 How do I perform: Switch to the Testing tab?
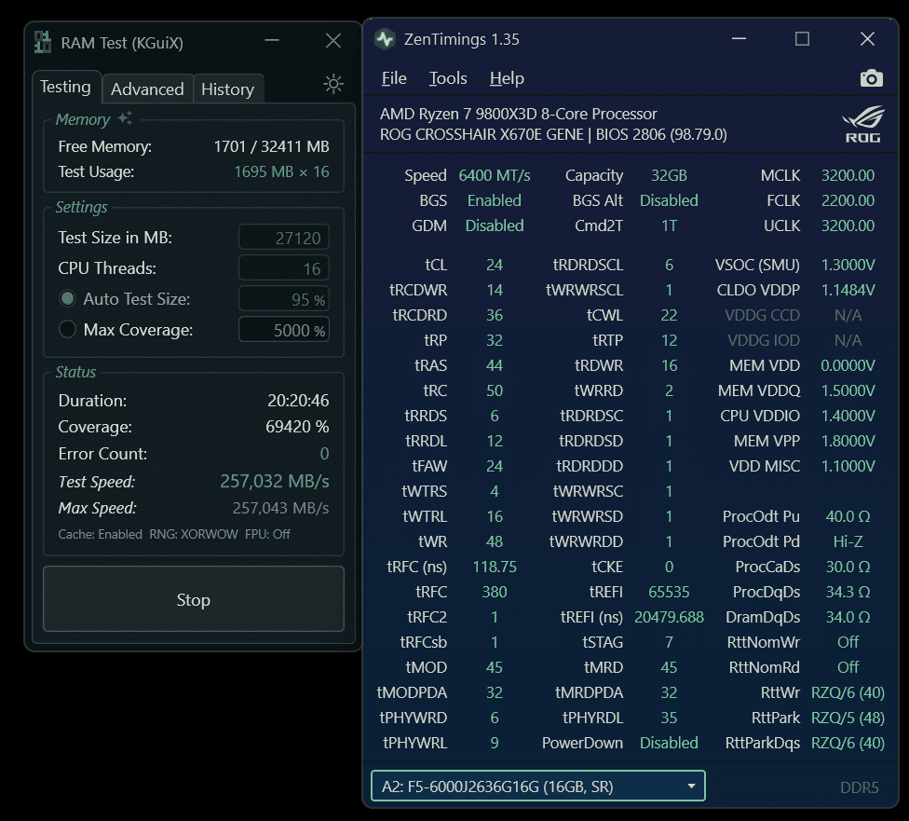pos(65,87)
